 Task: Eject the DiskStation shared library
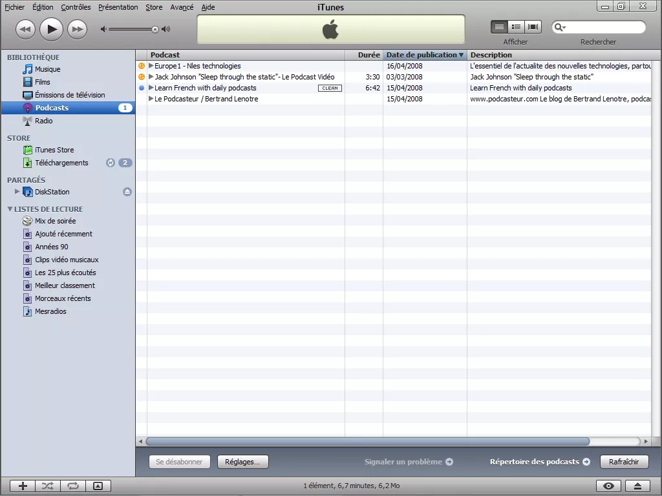pyautogui.click(x=127, y=192)
